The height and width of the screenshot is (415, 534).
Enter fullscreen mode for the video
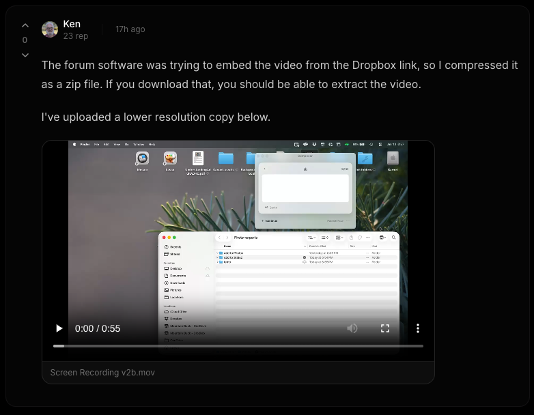pyautogui.click(x=385, y=328)
